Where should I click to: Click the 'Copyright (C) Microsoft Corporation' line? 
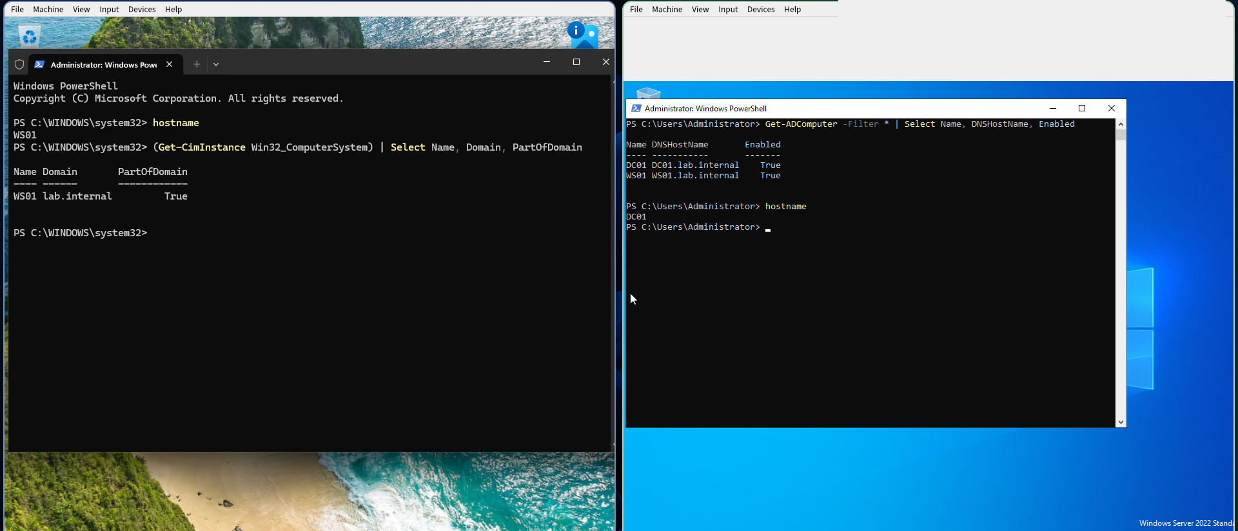pos(179,98)
